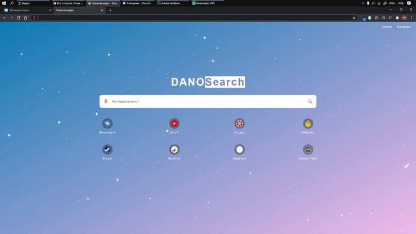Switch to the first taskbar window
This screenshot has height=234, width=416.
tap(33, 3)
